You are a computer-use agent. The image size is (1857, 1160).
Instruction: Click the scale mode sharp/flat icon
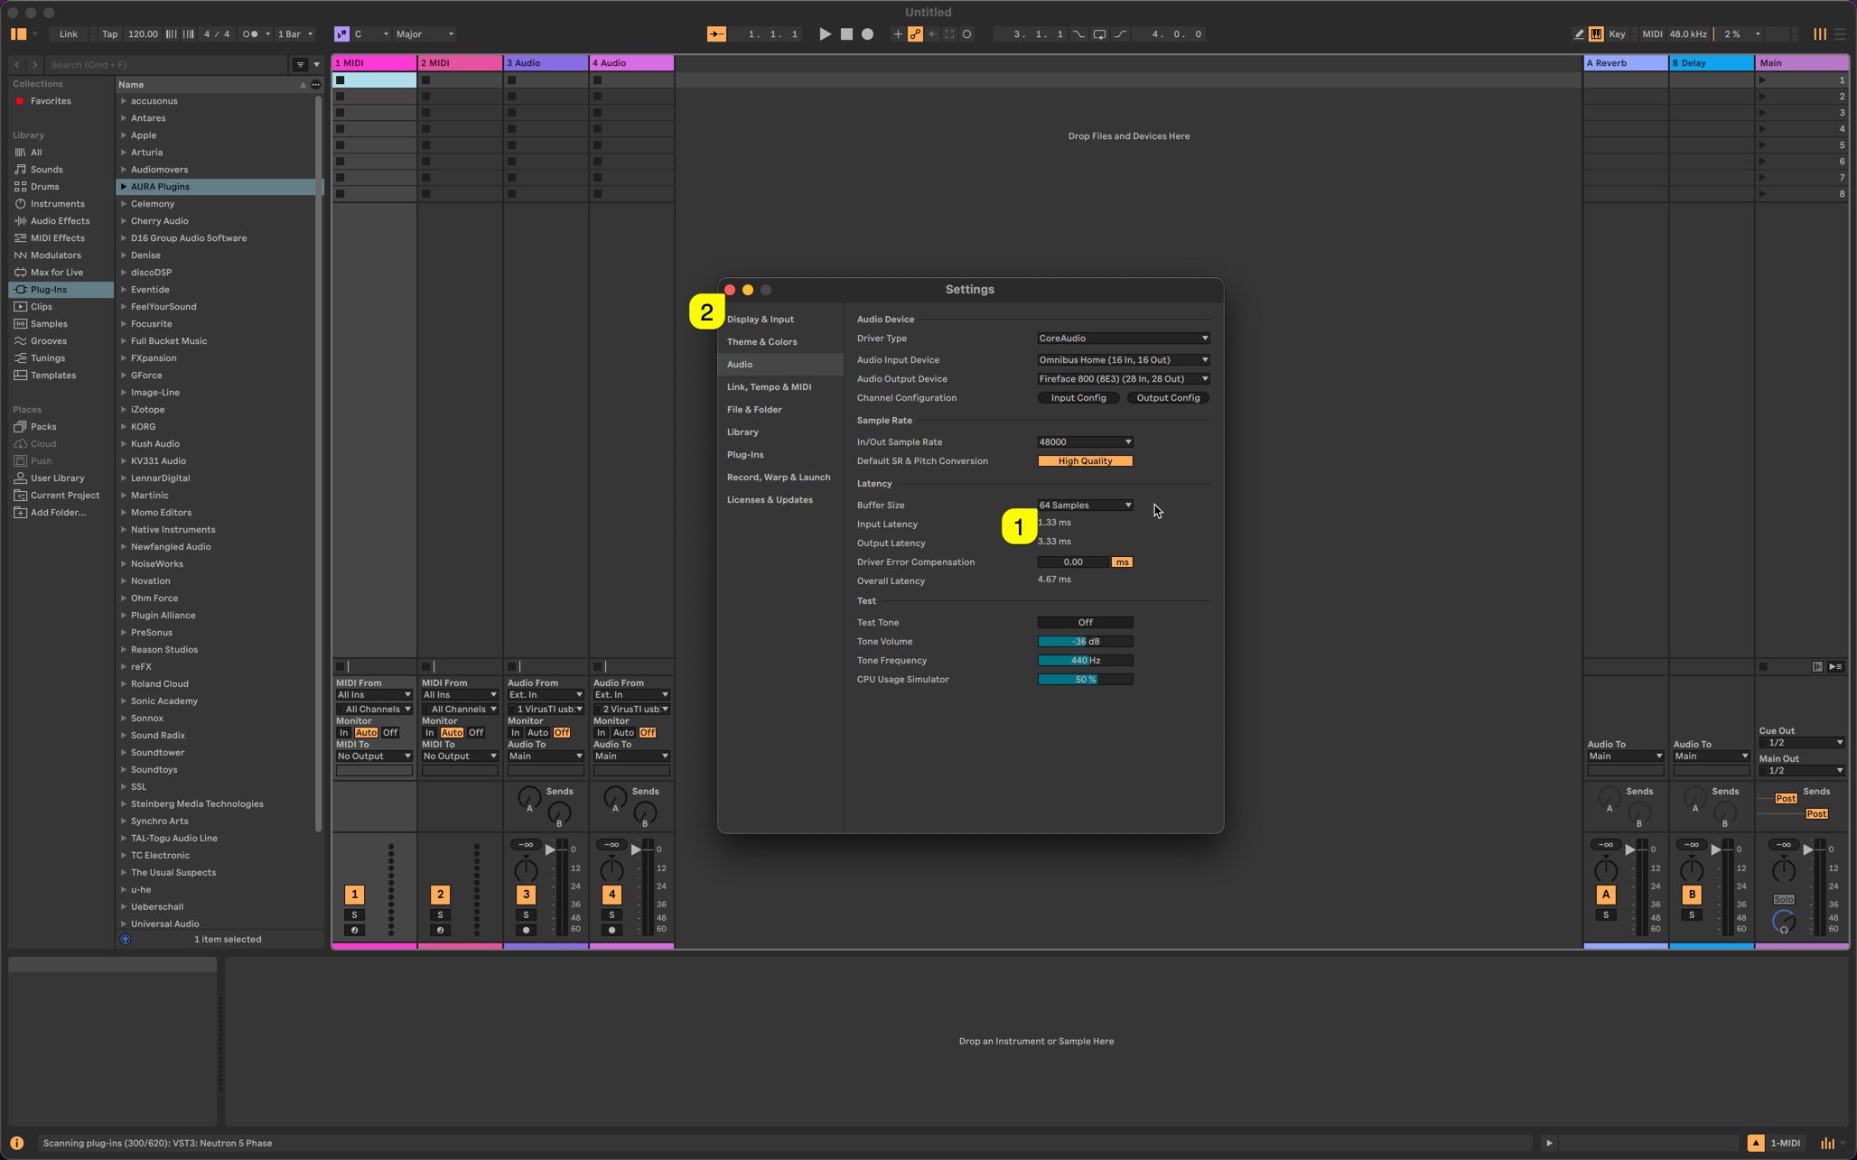341,34
